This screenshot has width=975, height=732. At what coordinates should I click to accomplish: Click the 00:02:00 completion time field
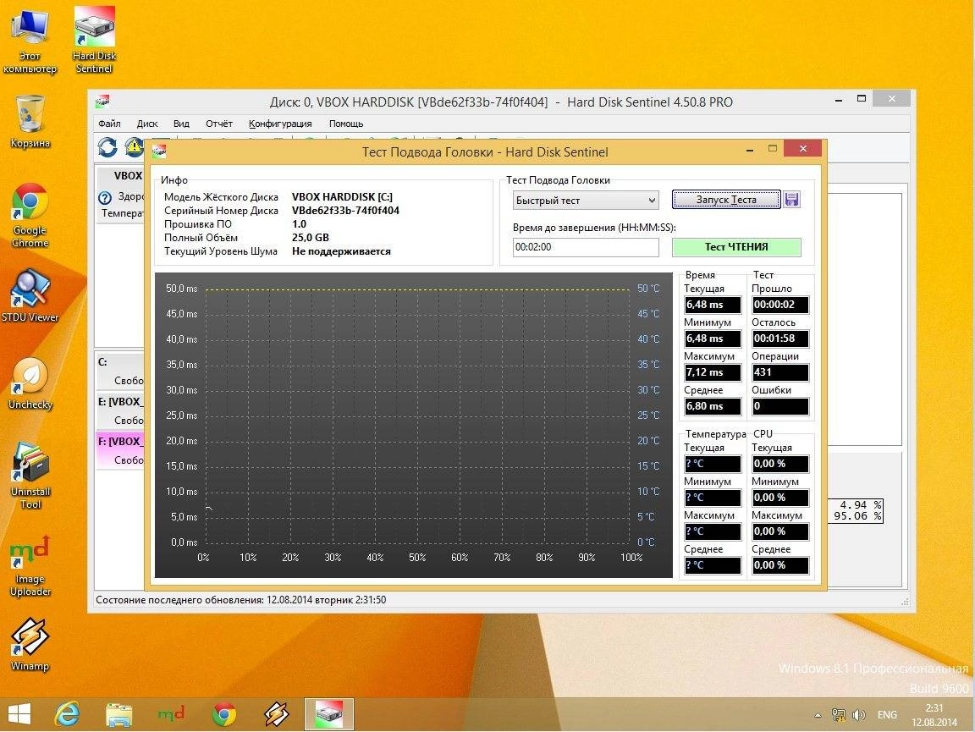coord(586,247)
